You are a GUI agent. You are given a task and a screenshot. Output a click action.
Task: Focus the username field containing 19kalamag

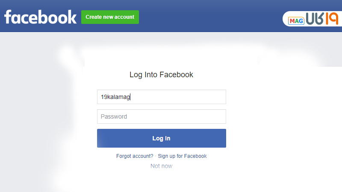click(x=161, y=97)
